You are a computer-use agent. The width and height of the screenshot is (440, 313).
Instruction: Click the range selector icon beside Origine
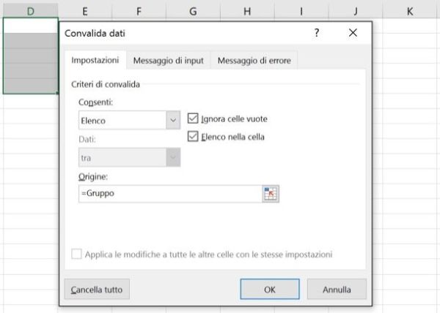coord(271,194)
